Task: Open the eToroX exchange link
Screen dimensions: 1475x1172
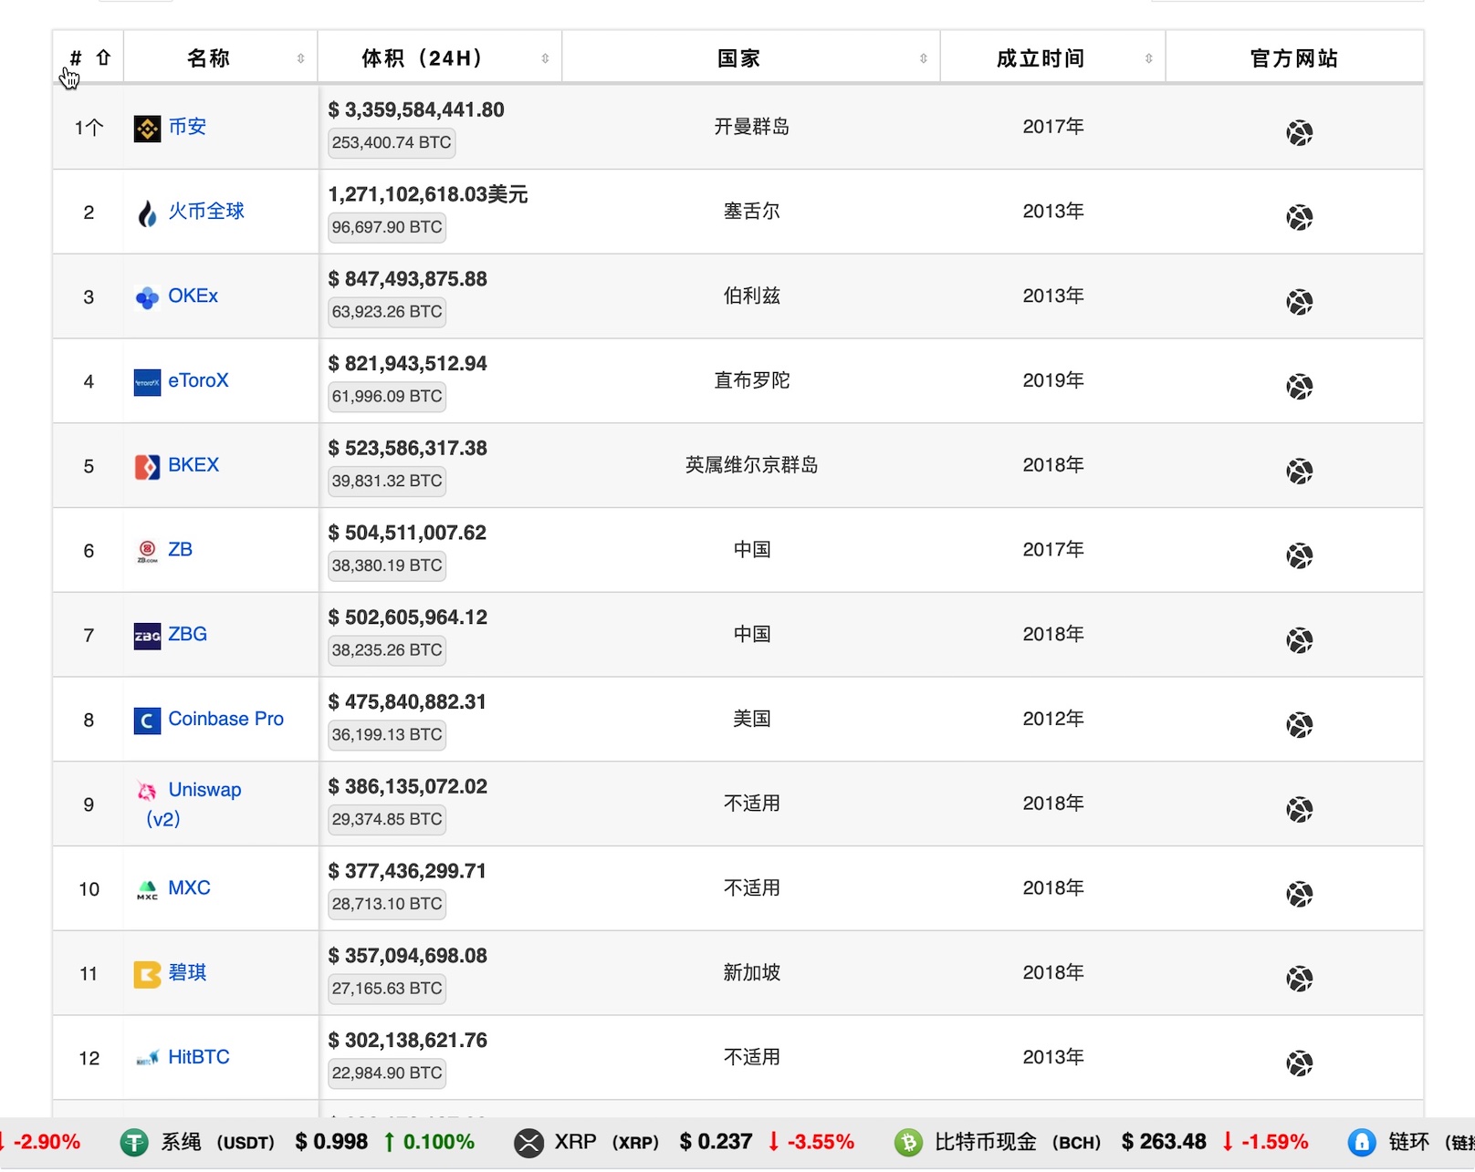Action: click(x=198, y=380)
